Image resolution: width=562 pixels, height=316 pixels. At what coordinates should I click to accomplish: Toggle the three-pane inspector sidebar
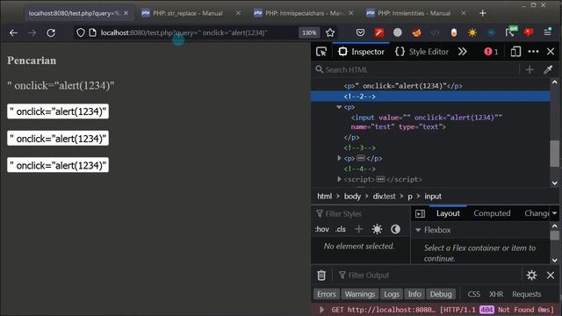[x=420, y=214]
